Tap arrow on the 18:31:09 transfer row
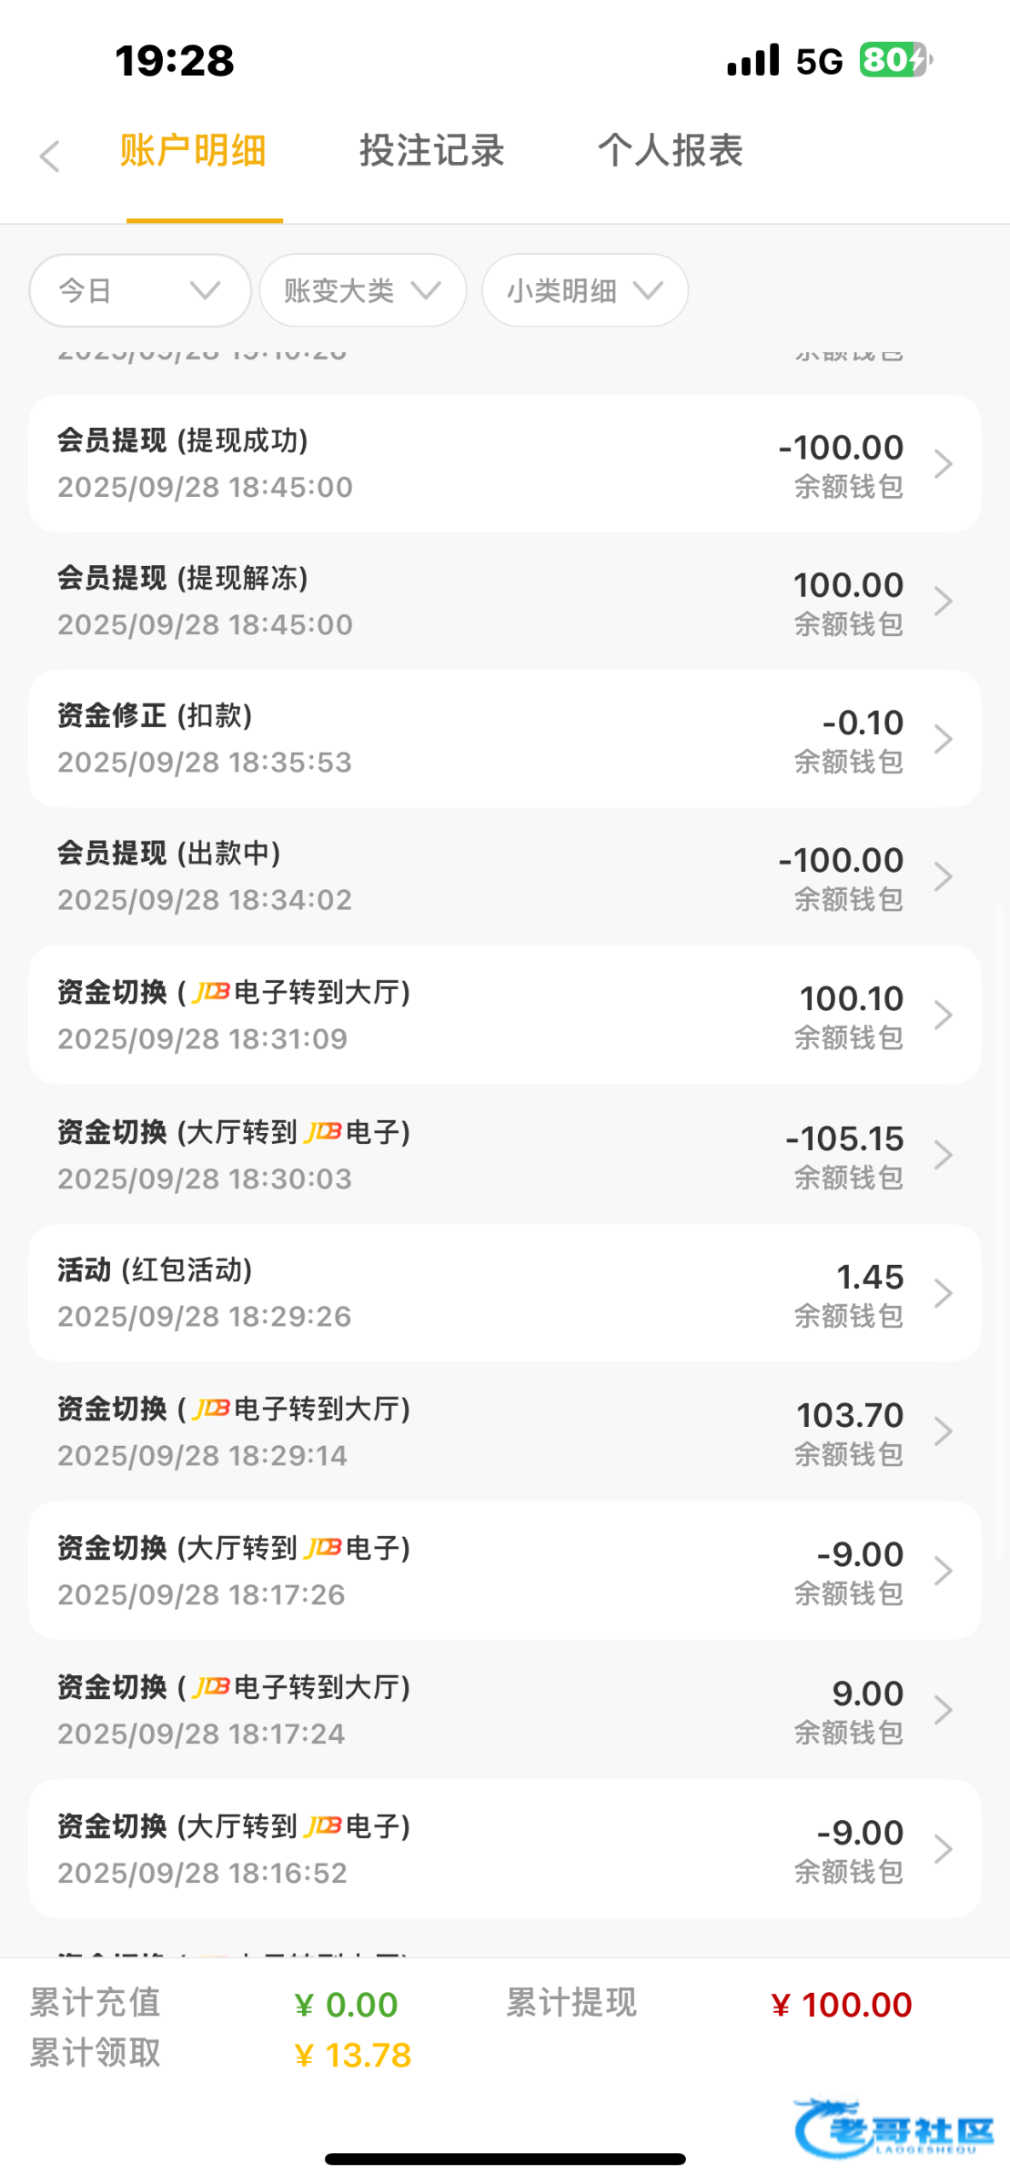Screen dimensions: 1010x2184 943,1015
